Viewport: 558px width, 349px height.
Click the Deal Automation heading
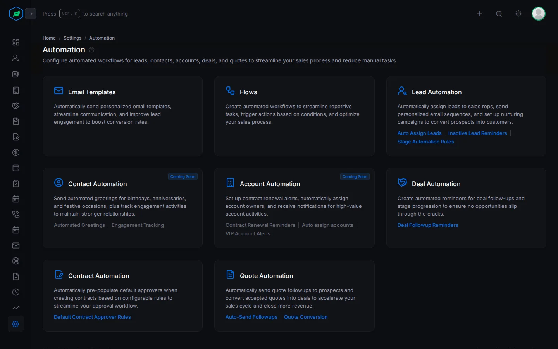[x=436, y=184]
